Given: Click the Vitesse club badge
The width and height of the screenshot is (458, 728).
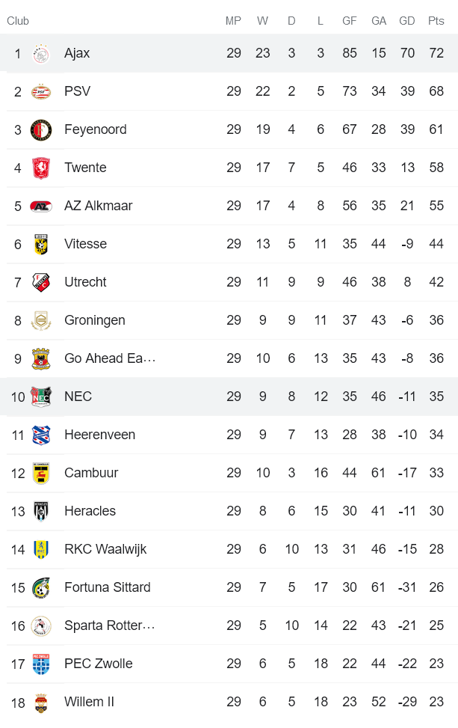Looking at the screenshot, I should tap(41, 245).
